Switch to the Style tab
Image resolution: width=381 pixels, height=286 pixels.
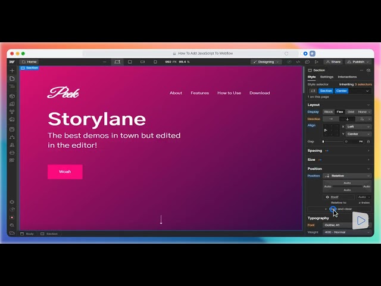tap(311, 77)
